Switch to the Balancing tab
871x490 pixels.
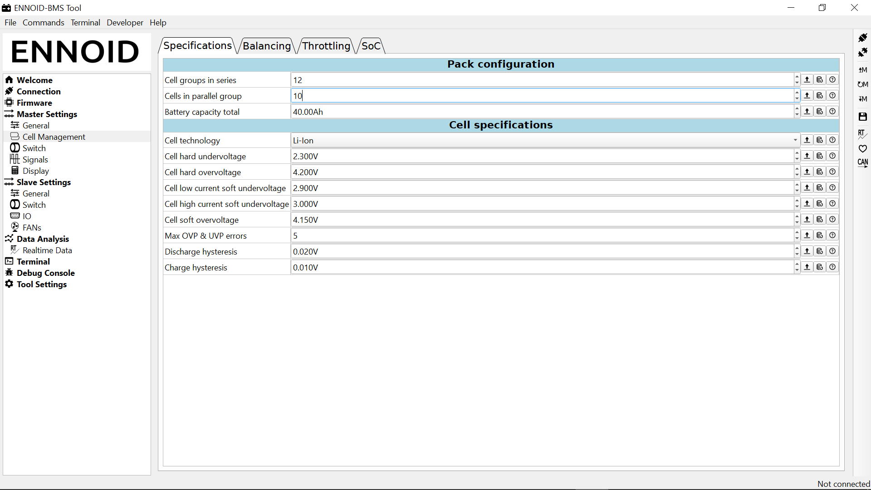tap(266, 46)
